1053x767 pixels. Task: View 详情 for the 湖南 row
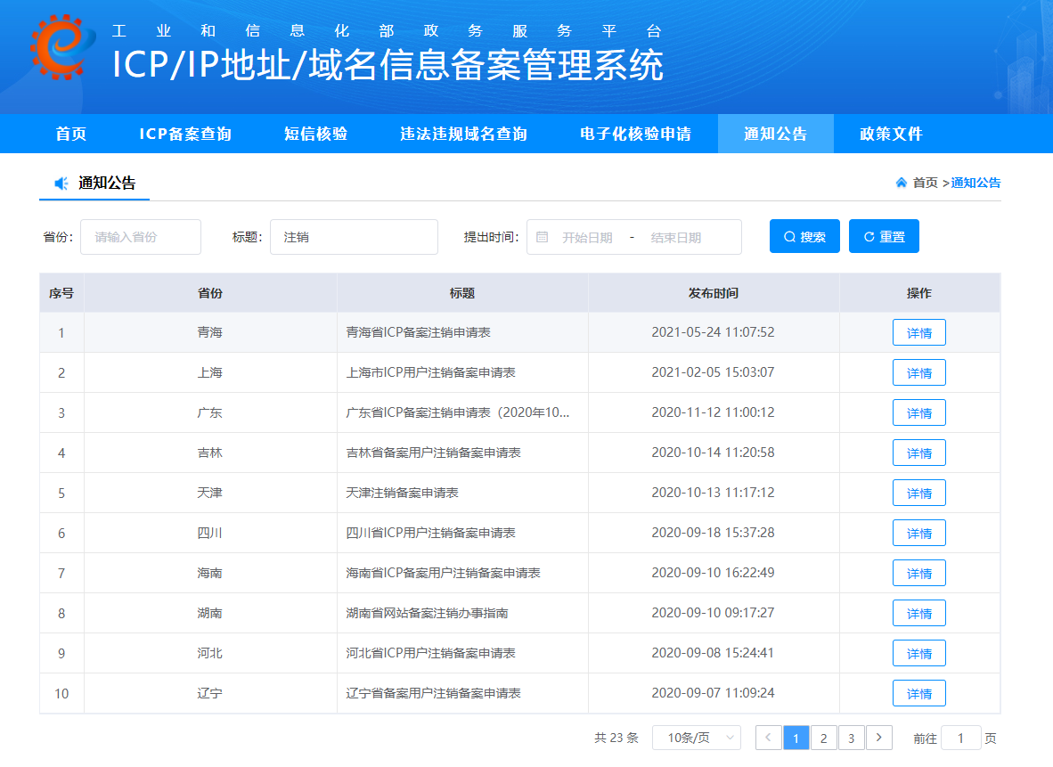pos(918,614)
